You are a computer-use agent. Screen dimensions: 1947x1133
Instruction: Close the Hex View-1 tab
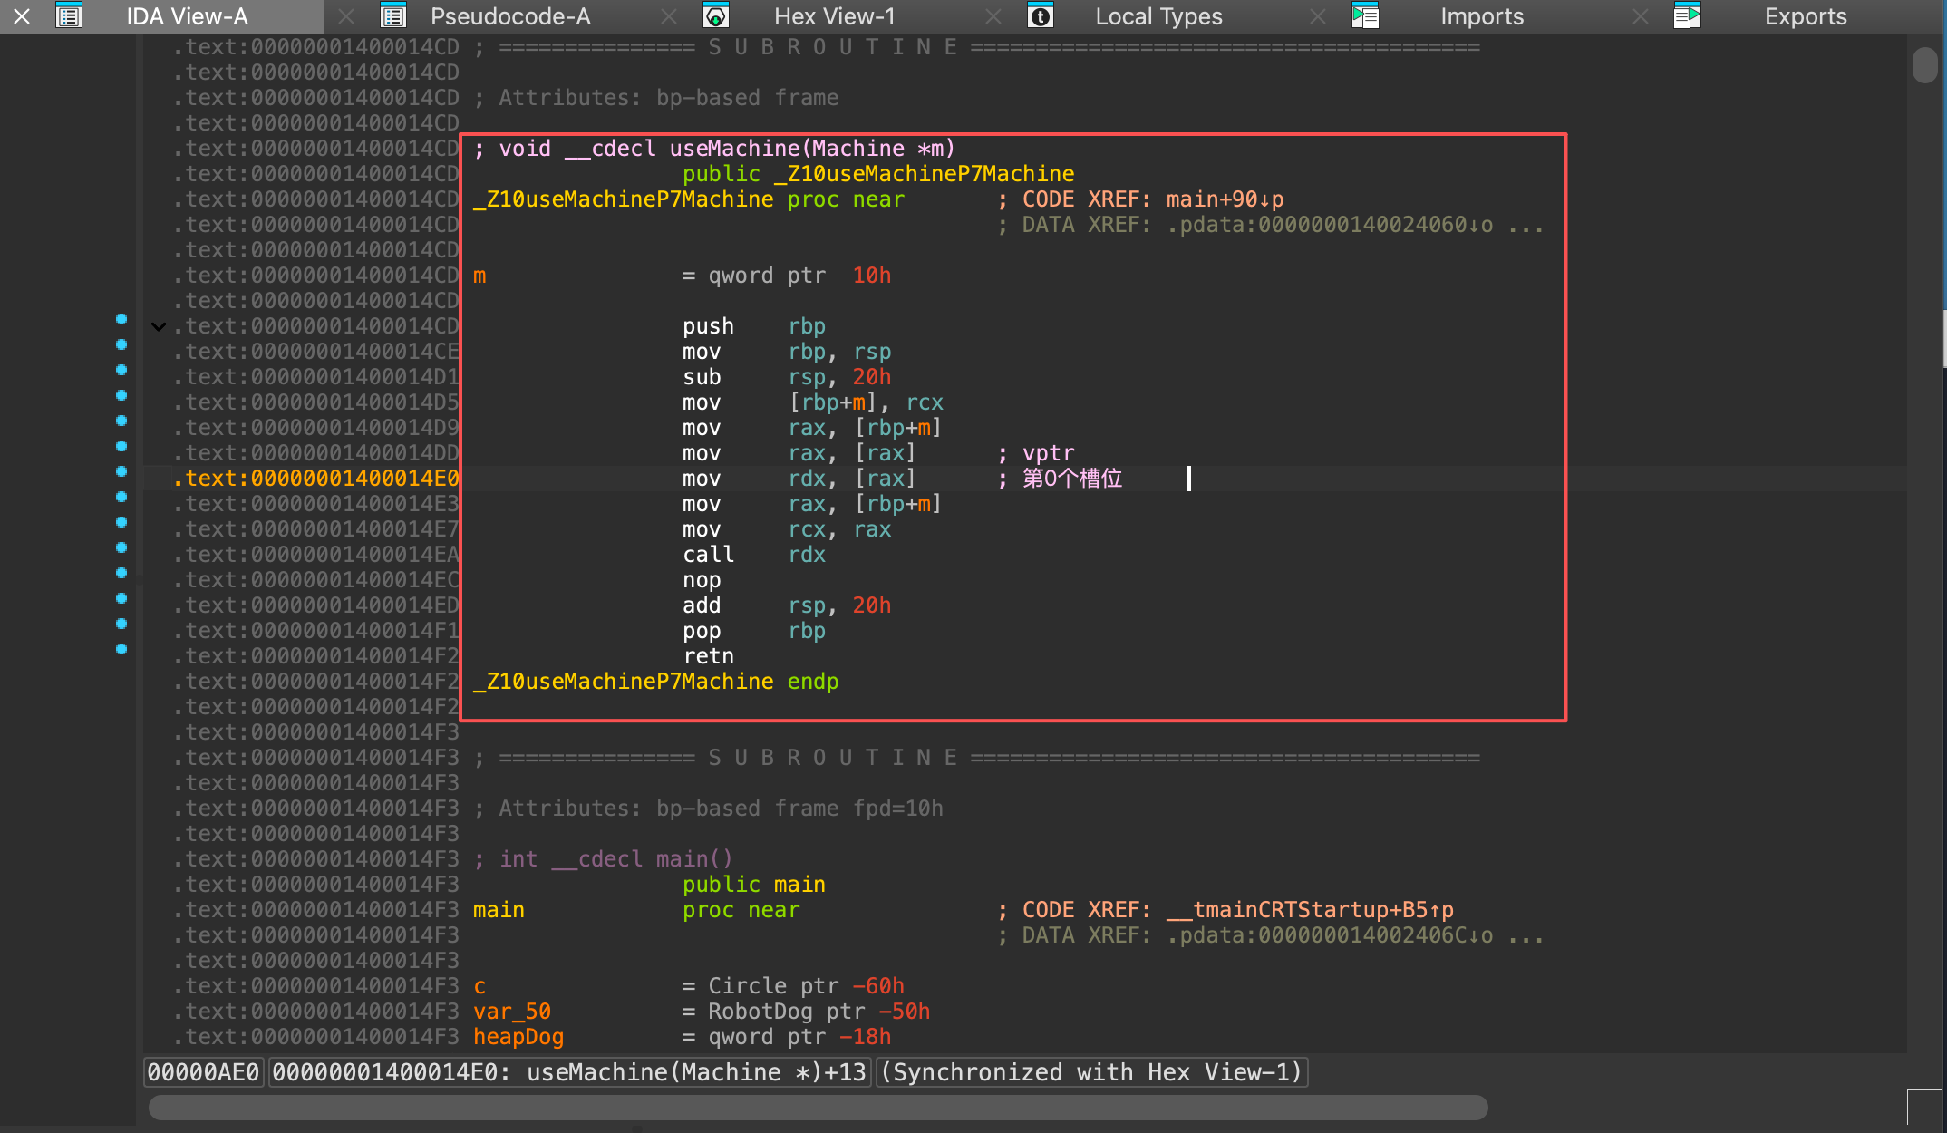[669, 16]
